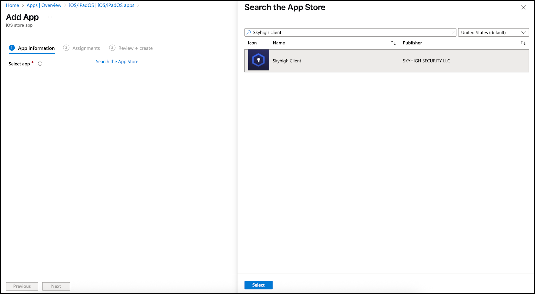Viewport: 535px width, 294px height.
Task: Click the Select app info icon
Action: [40, 64]
